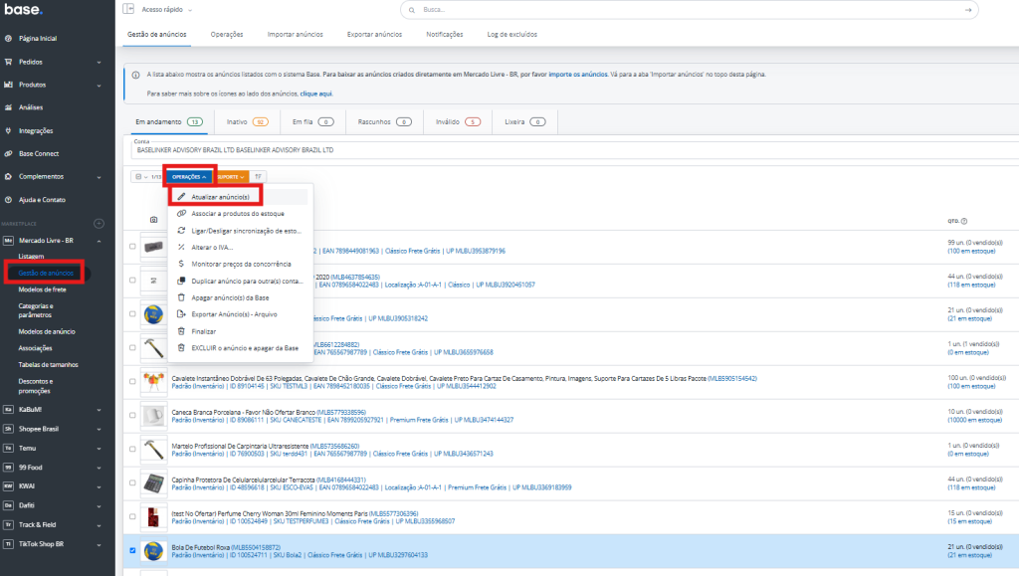
Task: Click the Produtos icon in sidebar
Action: pyautogui.click(x=8, y=85)
